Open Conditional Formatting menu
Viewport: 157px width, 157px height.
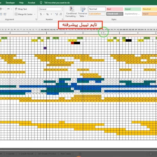[71, 12]
